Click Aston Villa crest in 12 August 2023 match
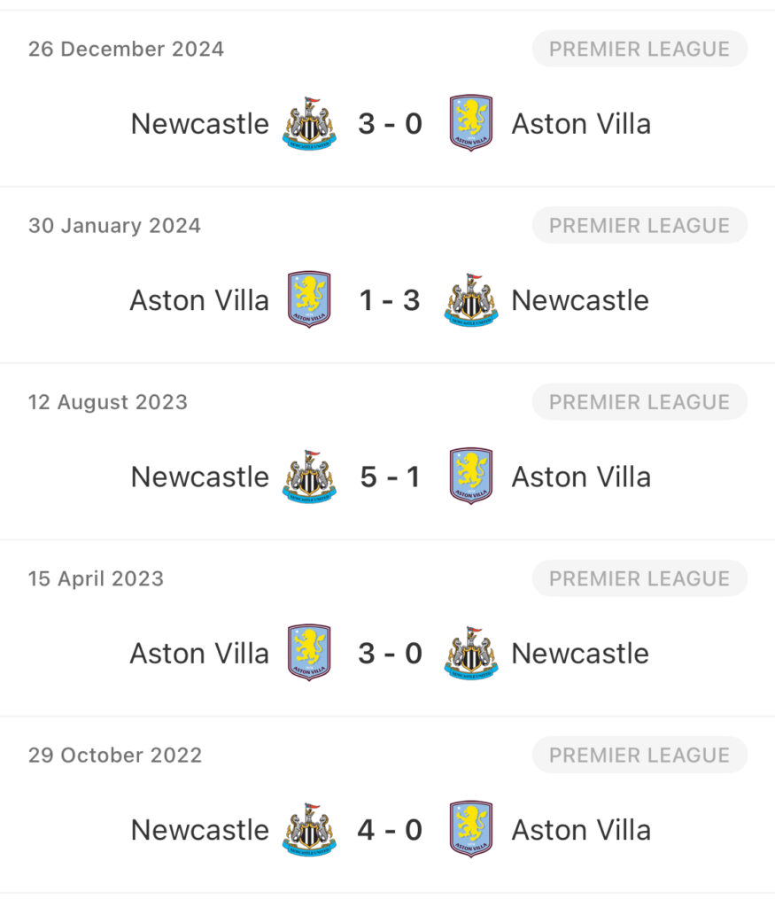 tap(471, 476)
